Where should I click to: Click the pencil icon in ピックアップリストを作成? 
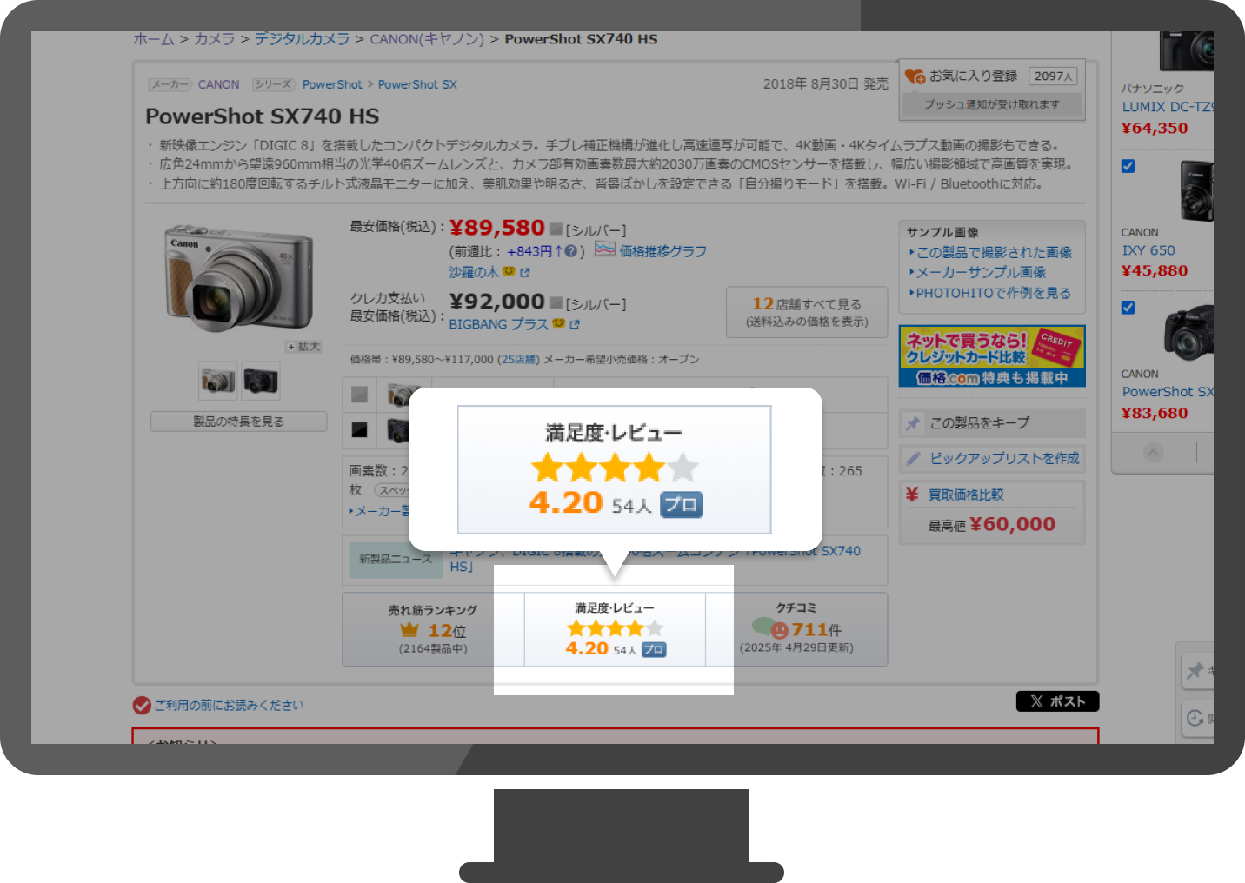pos(913,458)
